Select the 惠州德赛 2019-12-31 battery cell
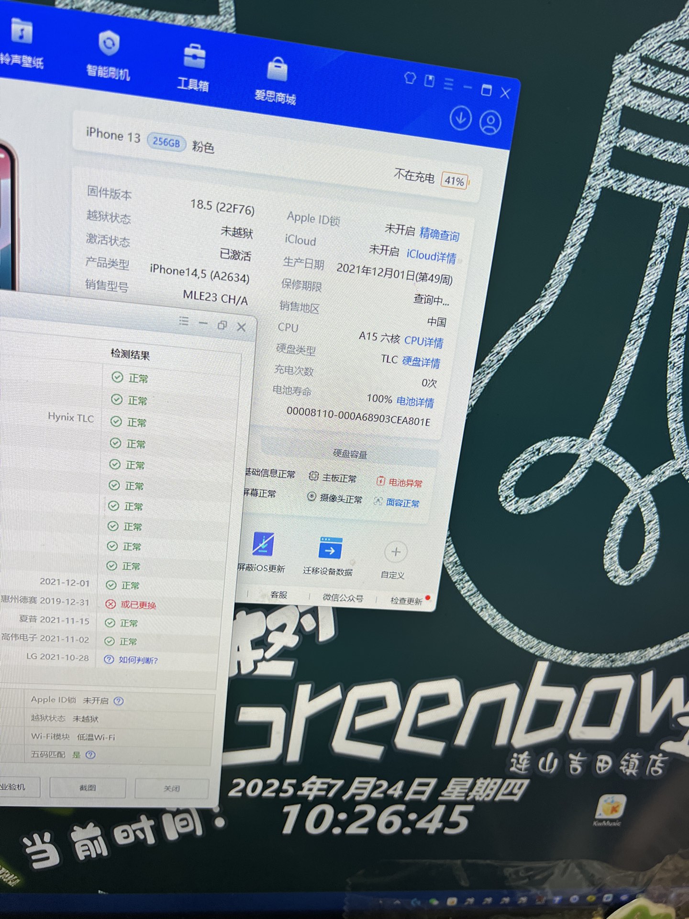Image resolution: width=689 pixels, height=919 pixels. click(45, 601)
